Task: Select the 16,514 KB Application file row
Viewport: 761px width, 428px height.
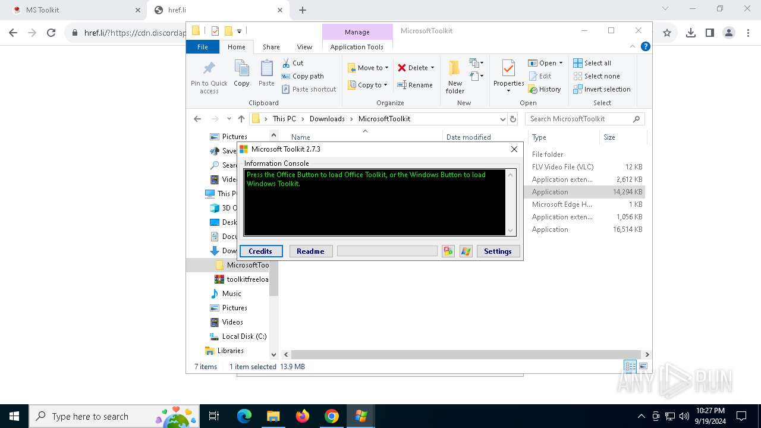Action: tap(586, 229)
